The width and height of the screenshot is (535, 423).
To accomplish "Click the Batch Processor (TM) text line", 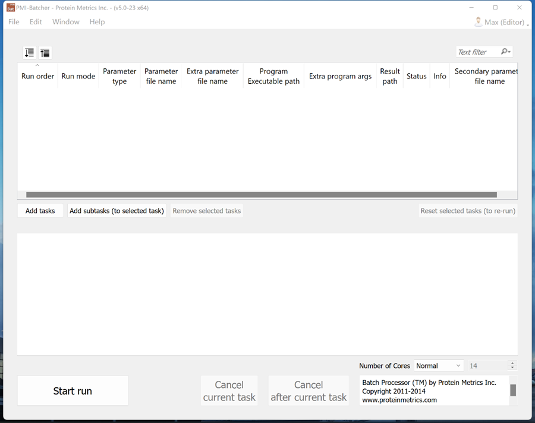I will pyautogui.click(x=429, y=383).
